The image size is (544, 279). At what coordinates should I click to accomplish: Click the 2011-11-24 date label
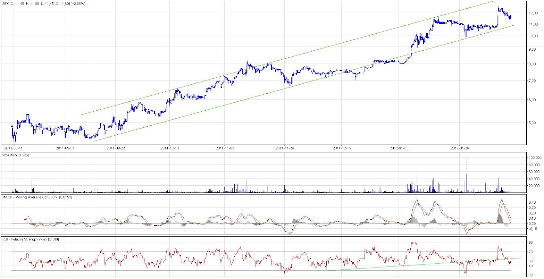(x=285, y=148)
